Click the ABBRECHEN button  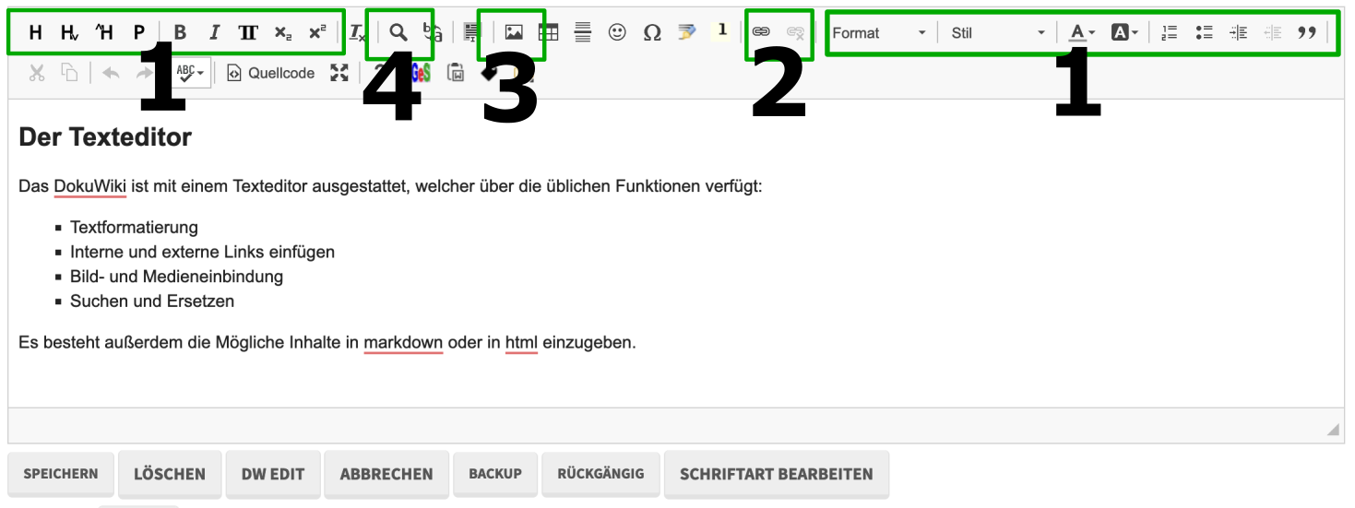tap(386, 474)
